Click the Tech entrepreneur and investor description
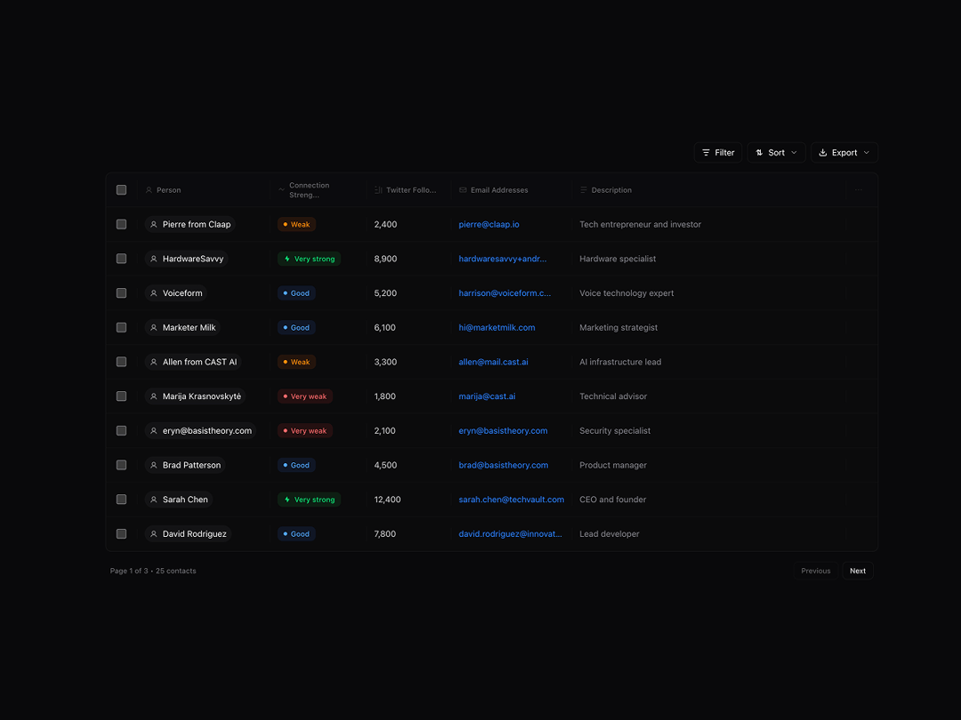This screenshot has height=720, width=961. coord(641,224)
